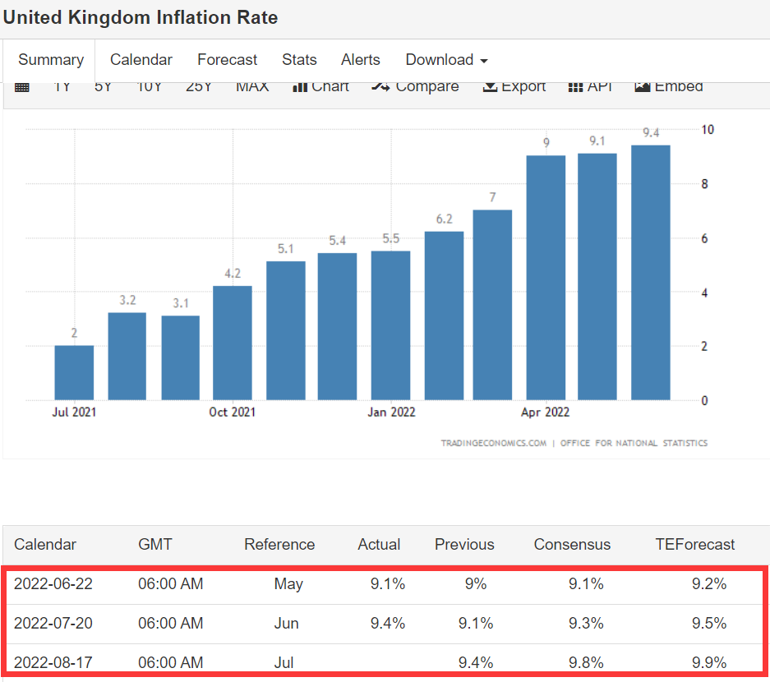Open the Alerts tab
Screen dimensions: 770x682
(361, 60)
